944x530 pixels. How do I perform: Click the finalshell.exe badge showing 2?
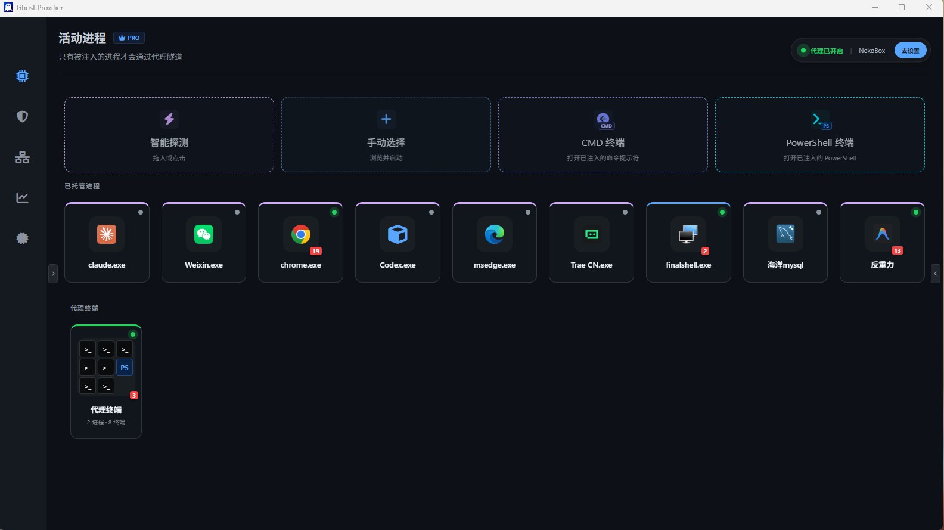[x=706, y=251]
